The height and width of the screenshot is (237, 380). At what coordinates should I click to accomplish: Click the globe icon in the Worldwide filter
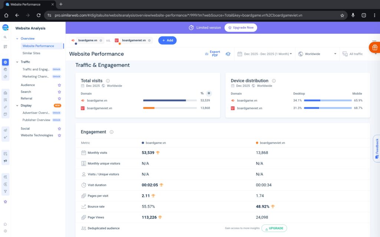300,54
